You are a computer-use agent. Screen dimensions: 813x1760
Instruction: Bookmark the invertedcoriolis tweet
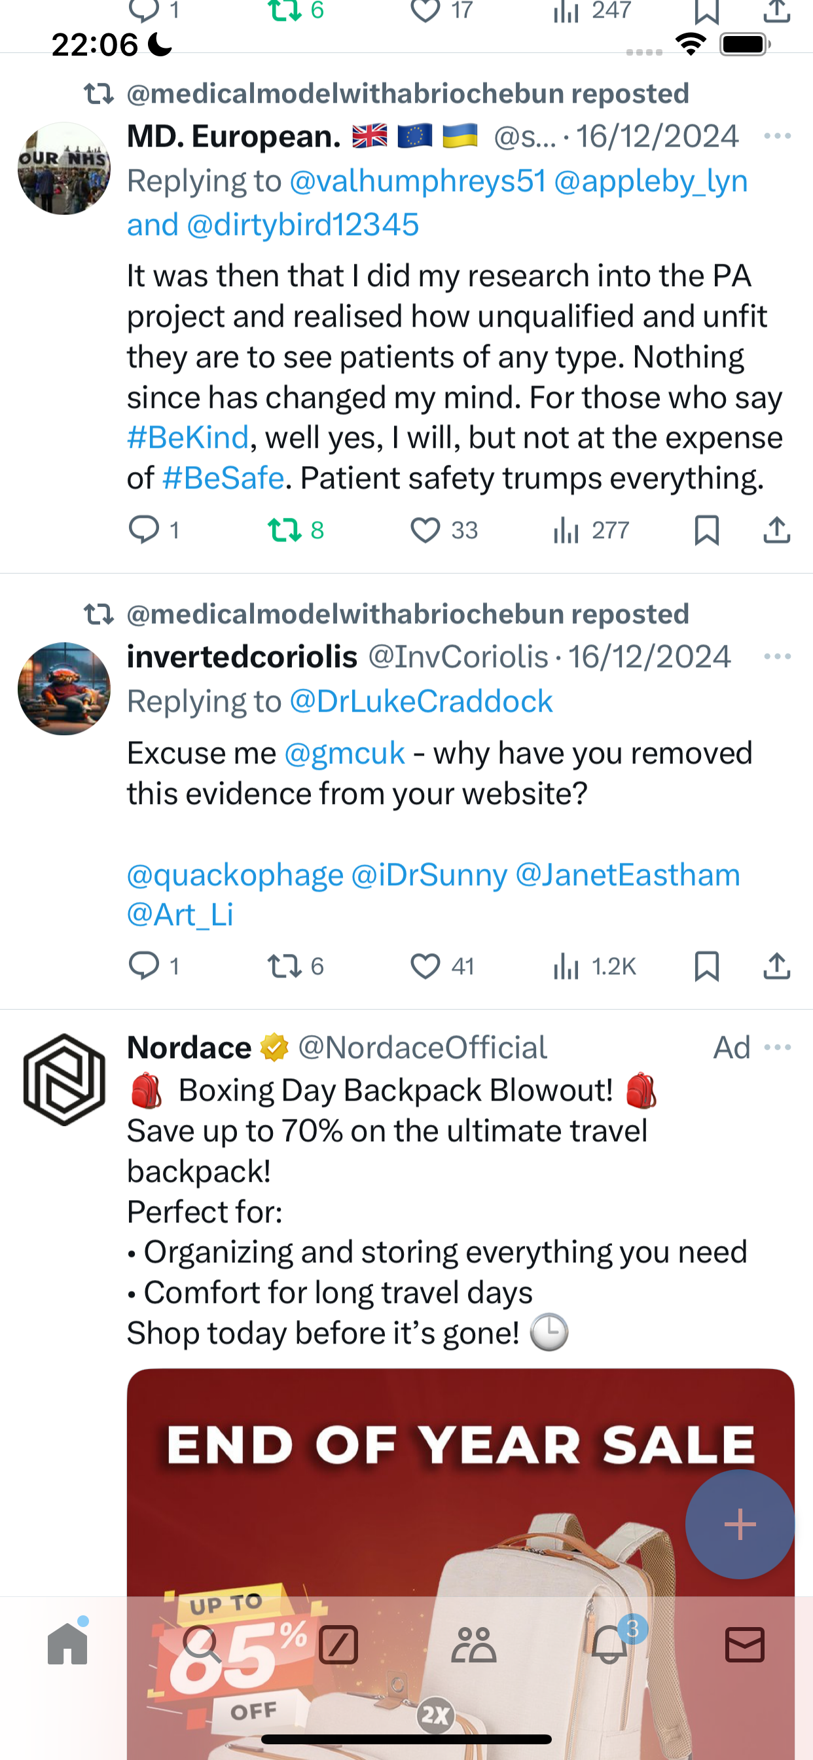coord(706,967)
